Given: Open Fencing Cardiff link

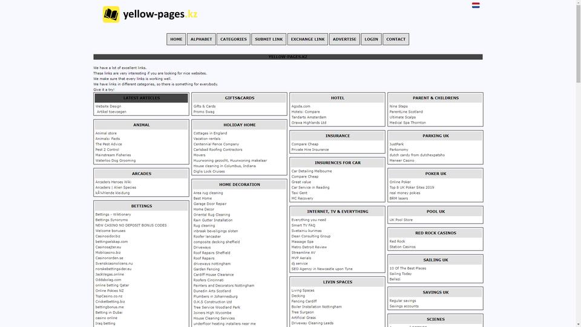Looking at the screenshot, I should [x=304, y=302].
